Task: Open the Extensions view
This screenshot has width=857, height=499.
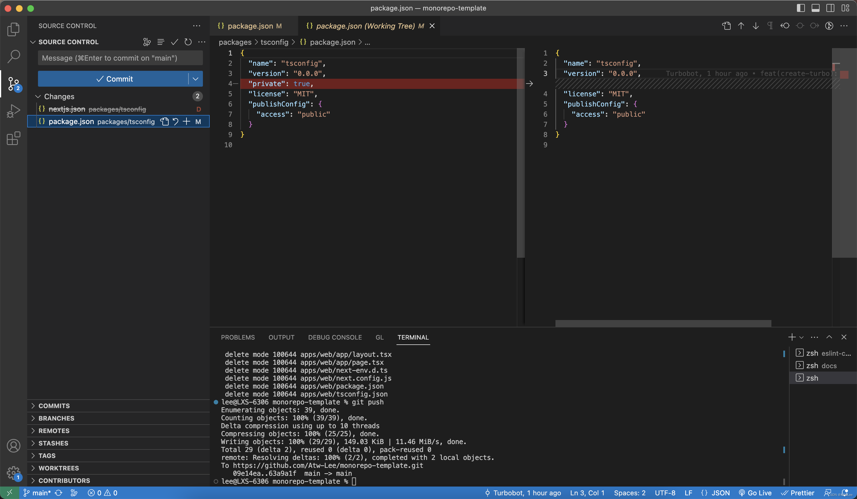Action: click(13, 138)
